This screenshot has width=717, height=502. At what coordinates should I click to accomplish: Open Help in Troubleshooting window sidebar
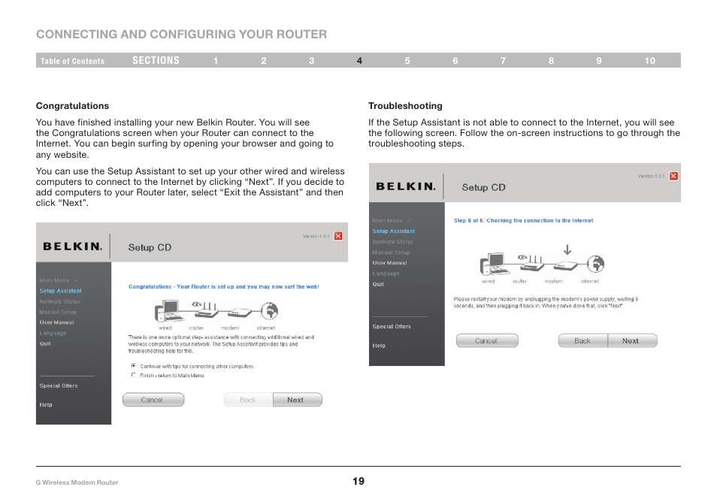[x=379, y=346]
